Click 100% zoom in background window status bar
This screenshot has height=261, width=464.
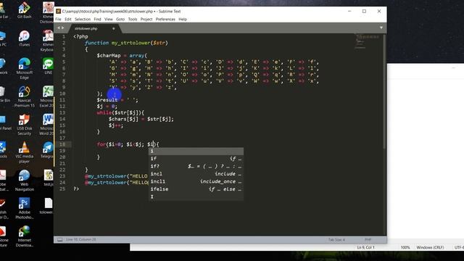click(405, 247)
